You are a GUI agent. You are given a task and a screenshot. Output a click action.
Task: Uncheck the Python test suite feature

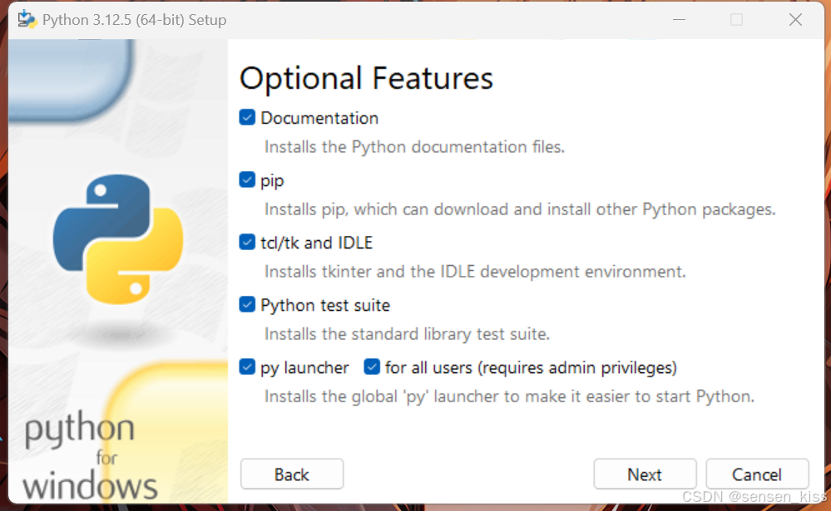(x=247, y=304)
